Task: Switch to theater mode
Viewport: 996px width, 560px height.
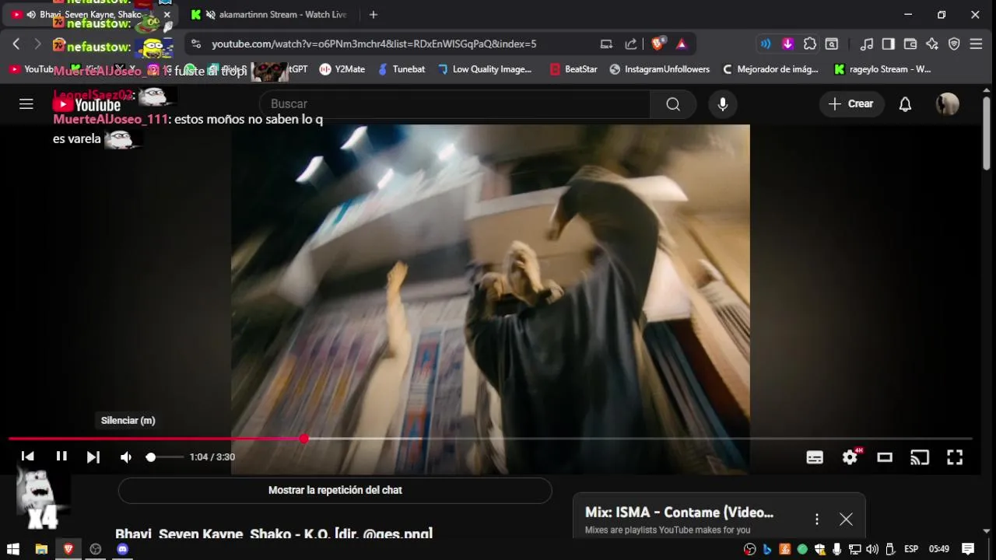Action: (x=885, y=457)
